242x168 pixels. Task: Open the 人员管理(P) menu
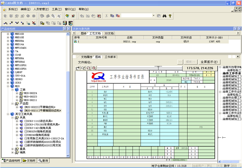click(41, 9)
